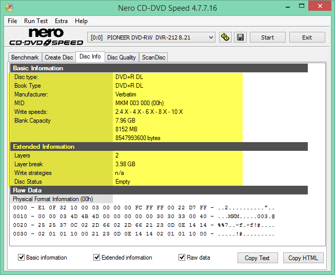Click the raw data row starting 0000
The image size is (335, 275).
tap(144, 208)
